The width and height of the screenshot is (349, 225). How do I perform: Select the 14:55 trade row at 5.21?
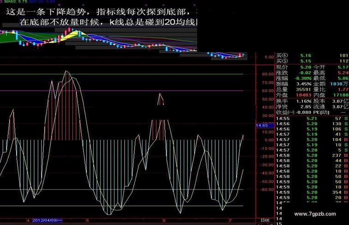312,119
